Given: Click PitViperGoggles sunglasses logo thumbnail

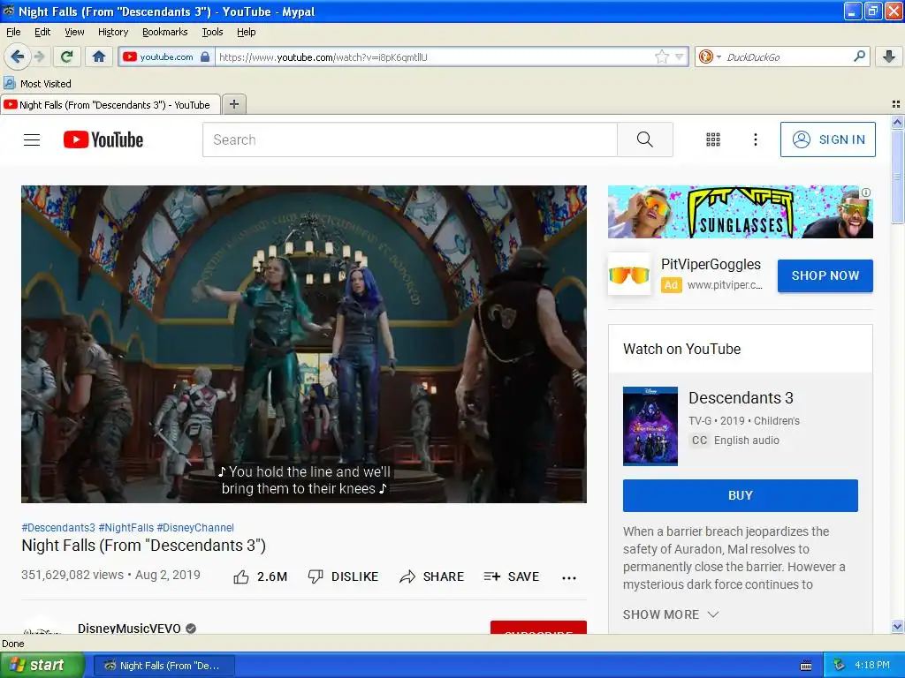Looking at the screenshot, I should (x=629, y=274).
